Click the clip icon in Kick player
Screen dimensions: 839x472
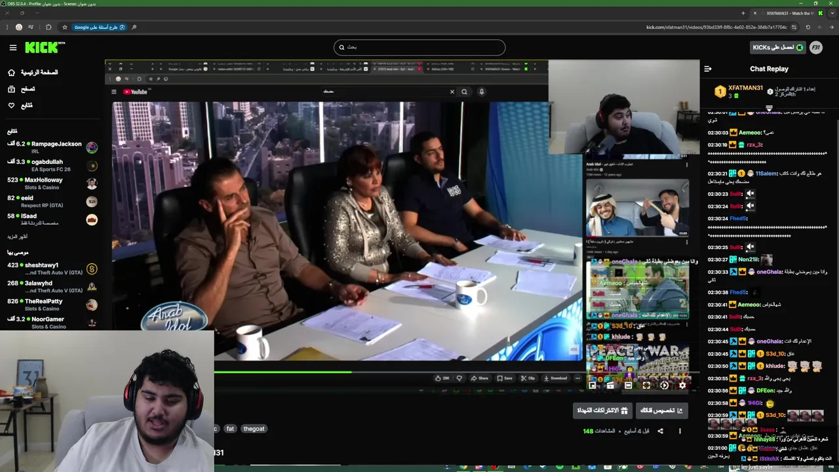(x=610, y=385)
